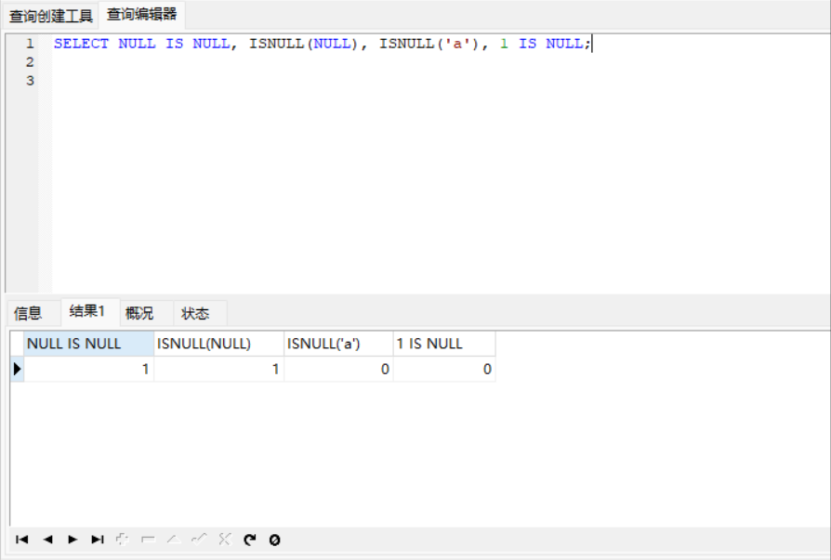
Task: Open the 信息 tab
Action: 28,313
